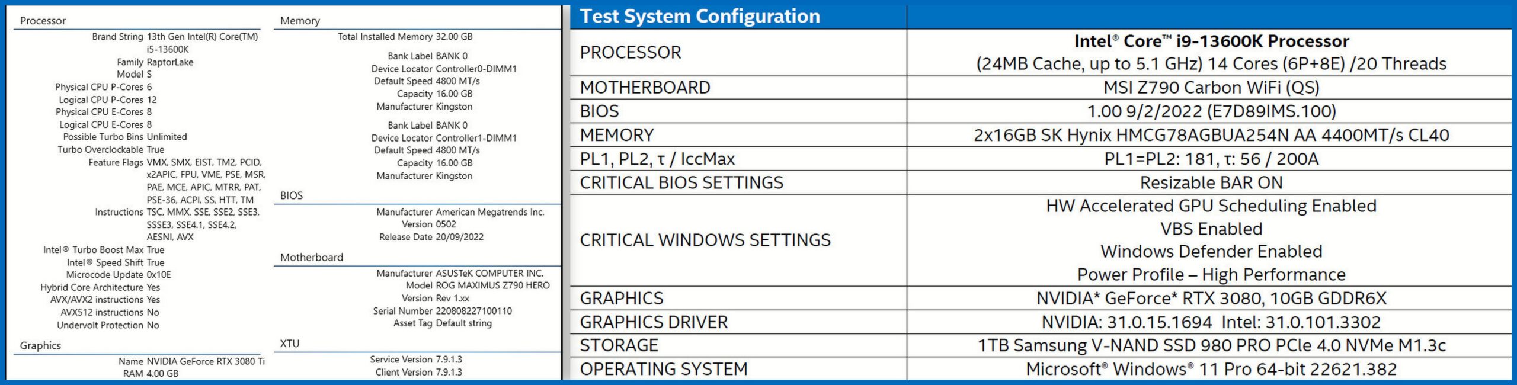Click the Resizable BAR ON cell
1517x385 pixels.
click(1211, 183)
